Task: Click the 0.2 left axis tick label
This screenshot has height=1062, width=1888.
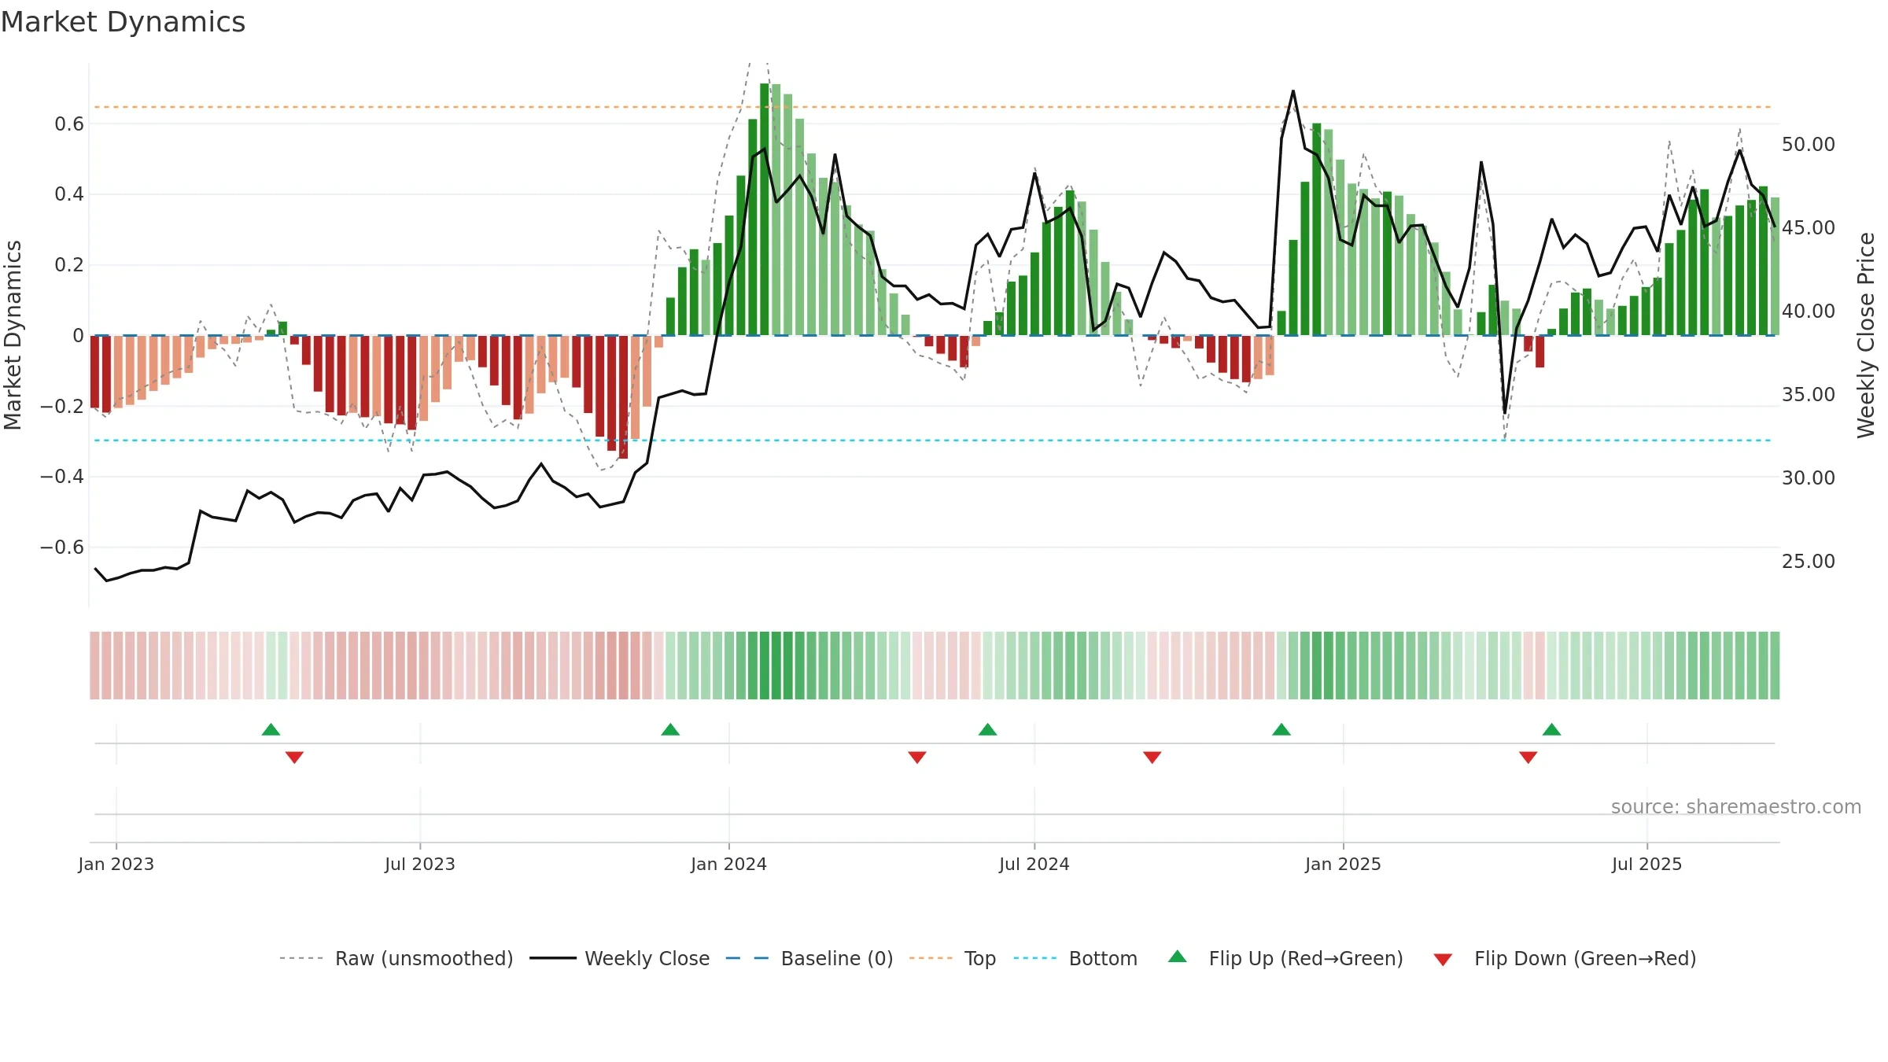Action: tap(69, 265)
